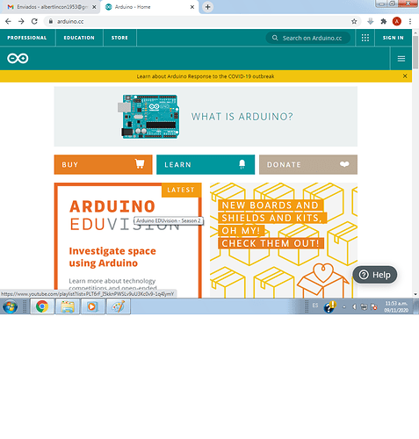Screen dimensions: 419x439
Task: Switch to the Gmail Enviados tab
Action: (x=50, y=7)
